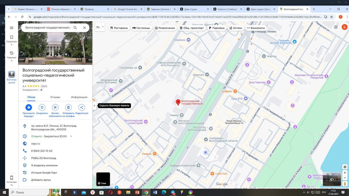Open the Layers (Слои) map switcher
The image size is (349, 196).
(x=103, y=179)
